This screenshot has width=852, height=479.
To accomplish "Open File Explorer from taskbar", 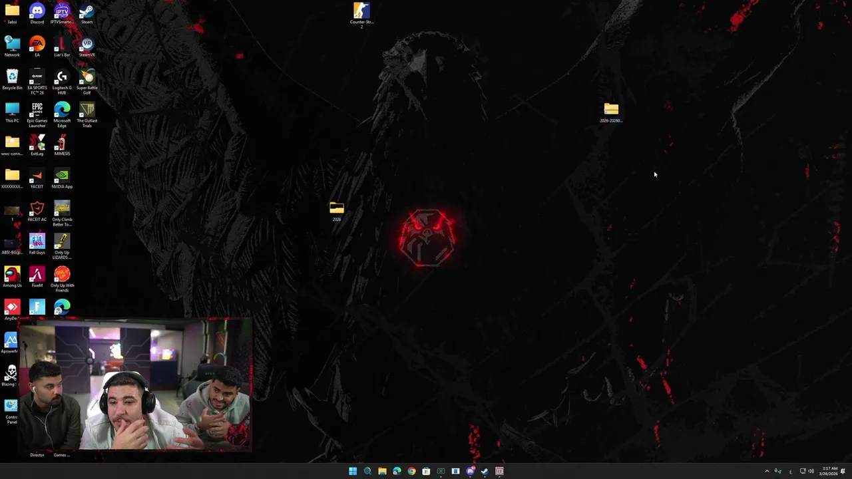I will click(x=382, y=471).
